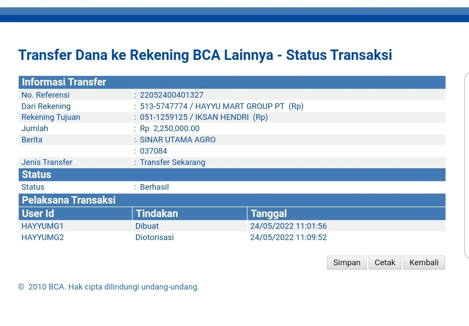Click the scrollbar on the right edge

pos(466,165)
